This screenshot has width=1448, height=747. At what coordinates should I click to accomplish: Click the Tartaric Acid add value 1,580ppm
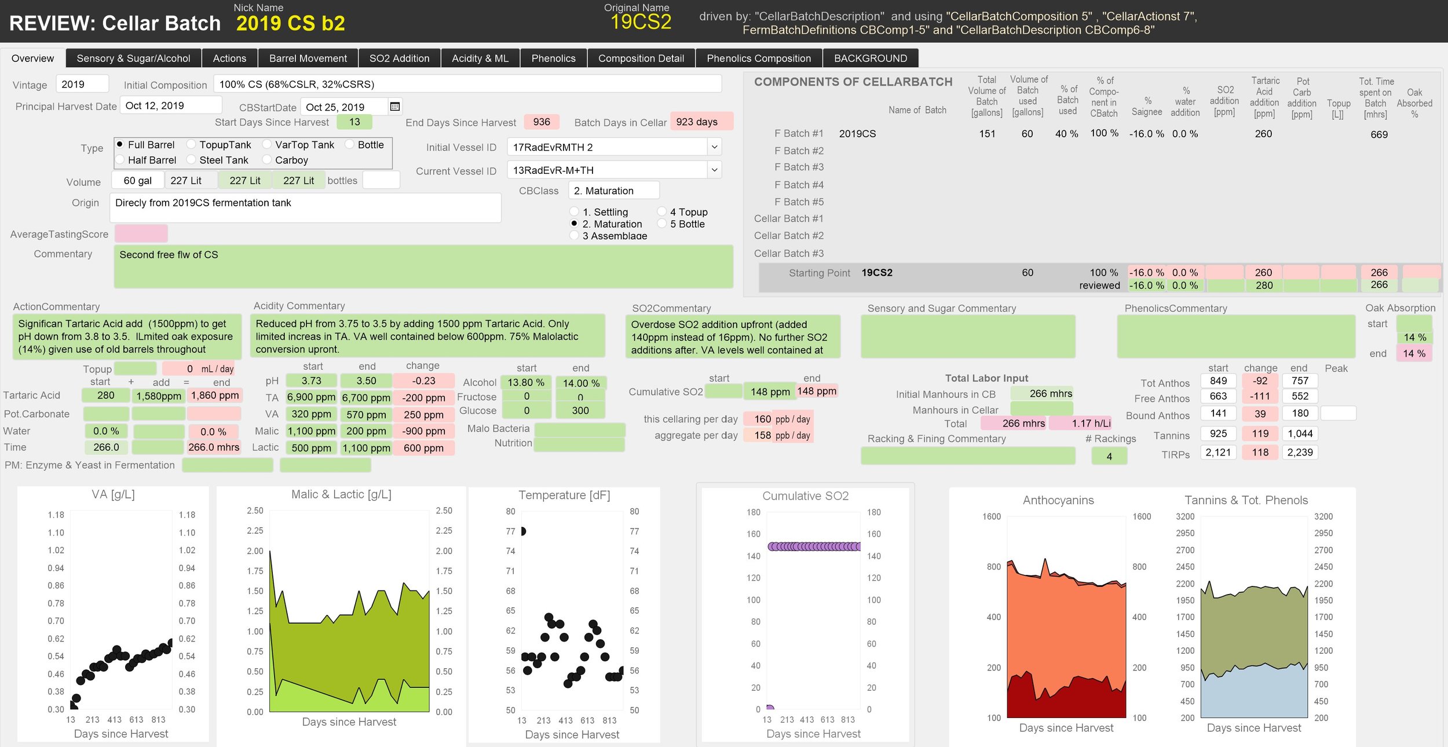click(x=159, y=396)
